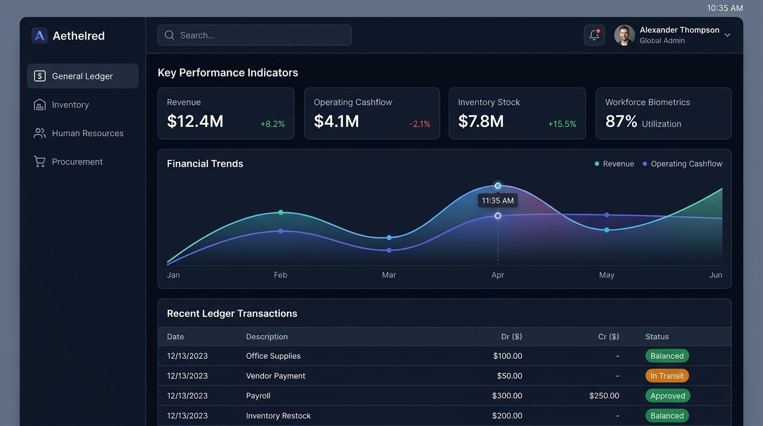Open the notifications bell
This screenshot has width=763, height=426.
[x=594, y=35]
